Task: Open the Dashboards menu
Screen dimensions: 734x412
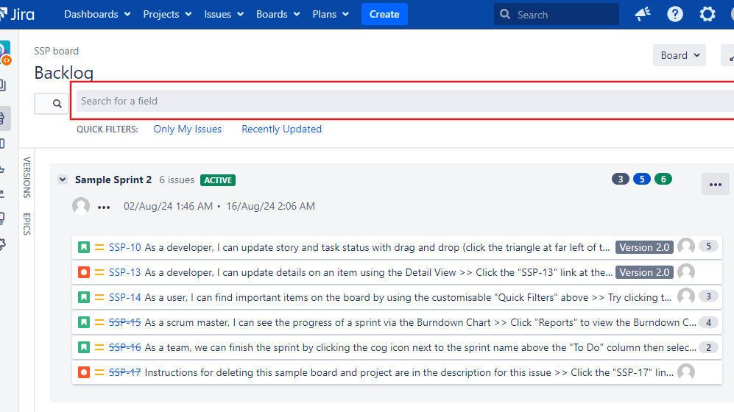Action: (x=97, y=14)
